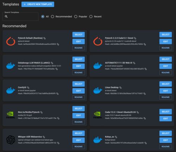The height and width of the screenshot is (152, 176).
Task: Open README for Whisper ASR Webservice
Action: (x=78, y=147)
